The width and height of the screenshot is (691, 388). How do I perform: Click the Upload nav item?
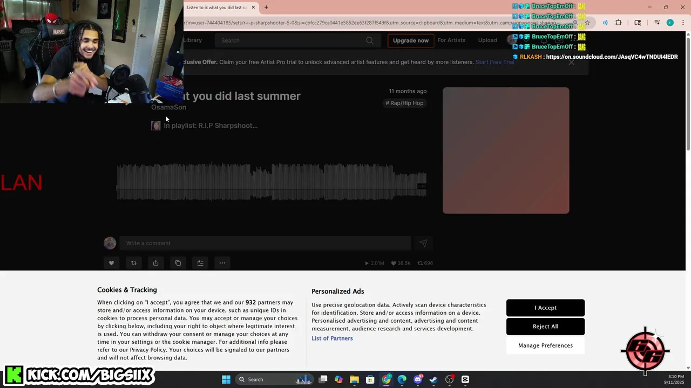[x=487, y=40]
